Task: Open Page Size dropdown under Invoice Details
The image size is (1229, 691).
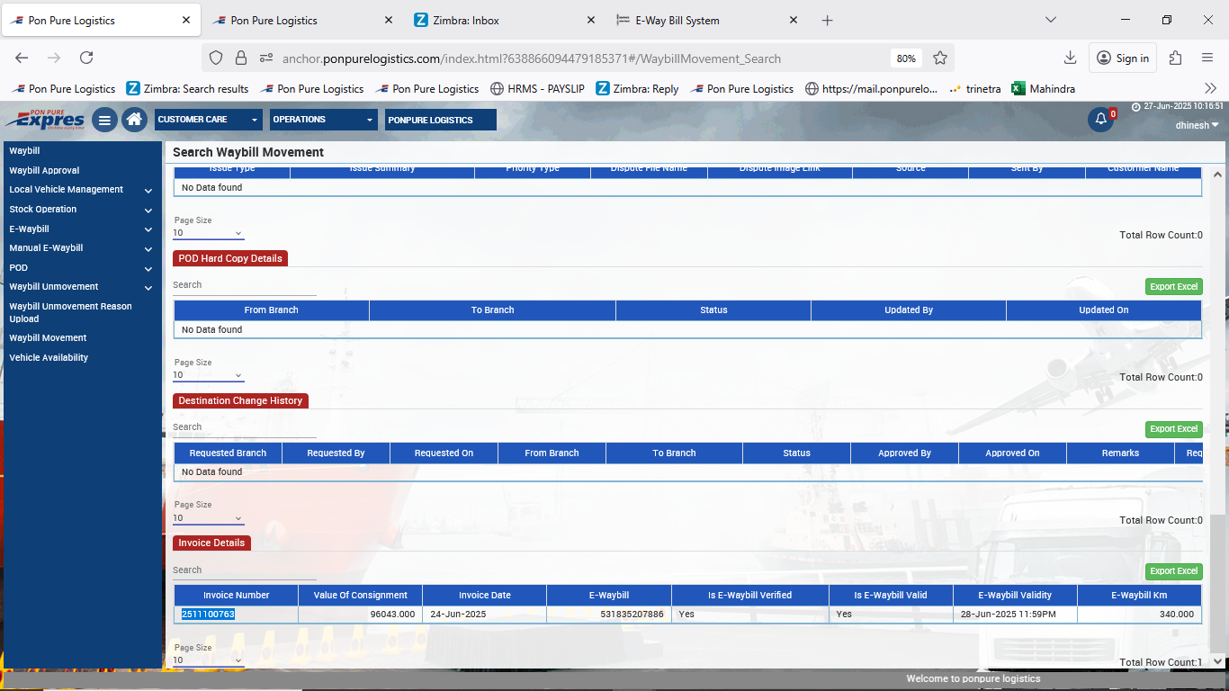Action: 208,660
